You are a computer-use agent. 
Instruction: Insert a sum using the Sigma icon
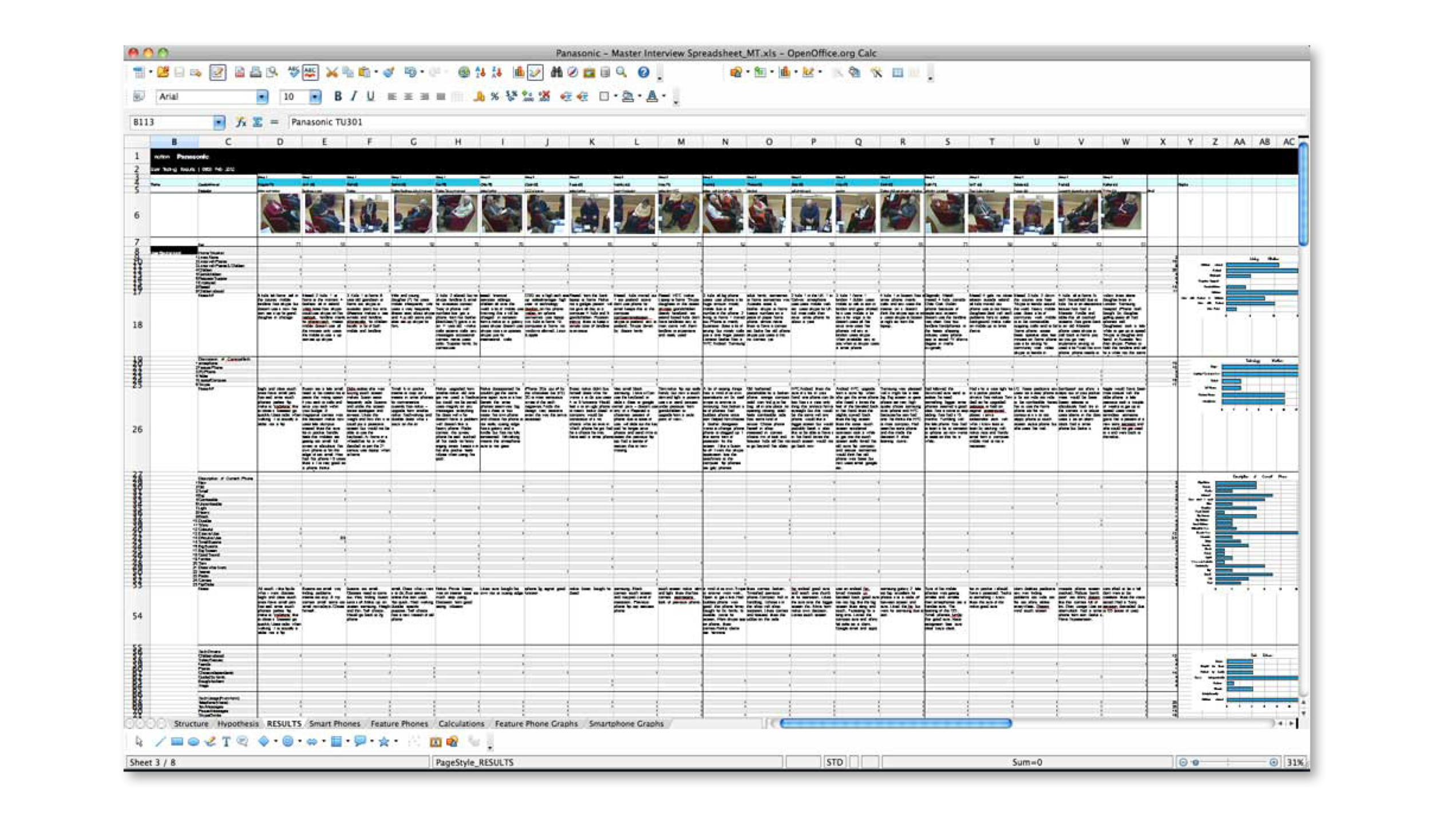pos(258,122)
